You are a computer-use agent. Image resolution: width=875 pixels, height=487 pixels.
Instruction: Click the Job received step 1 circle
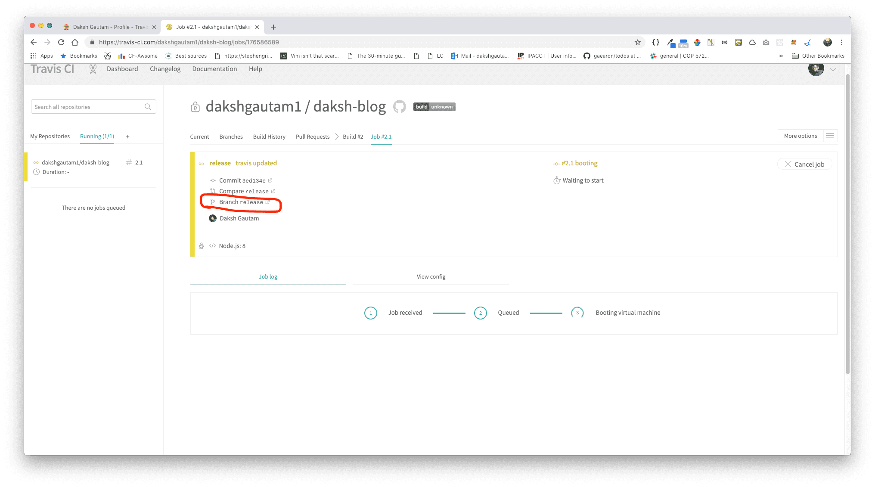click(x=370, y=313)
